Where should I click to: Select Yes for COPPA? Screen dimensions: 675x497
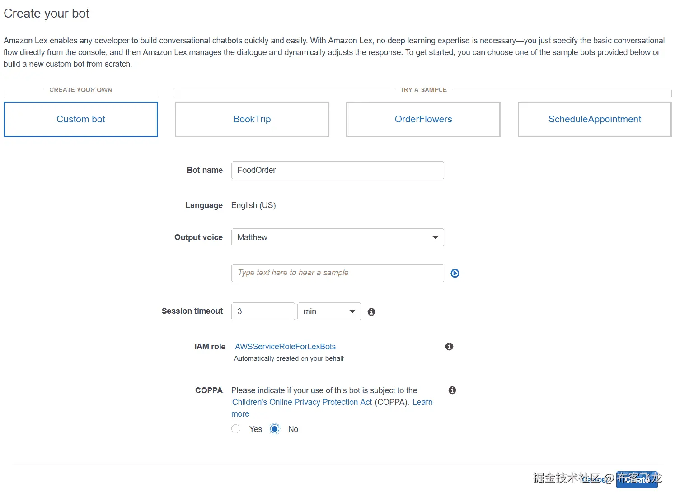(x=236, y=429)
